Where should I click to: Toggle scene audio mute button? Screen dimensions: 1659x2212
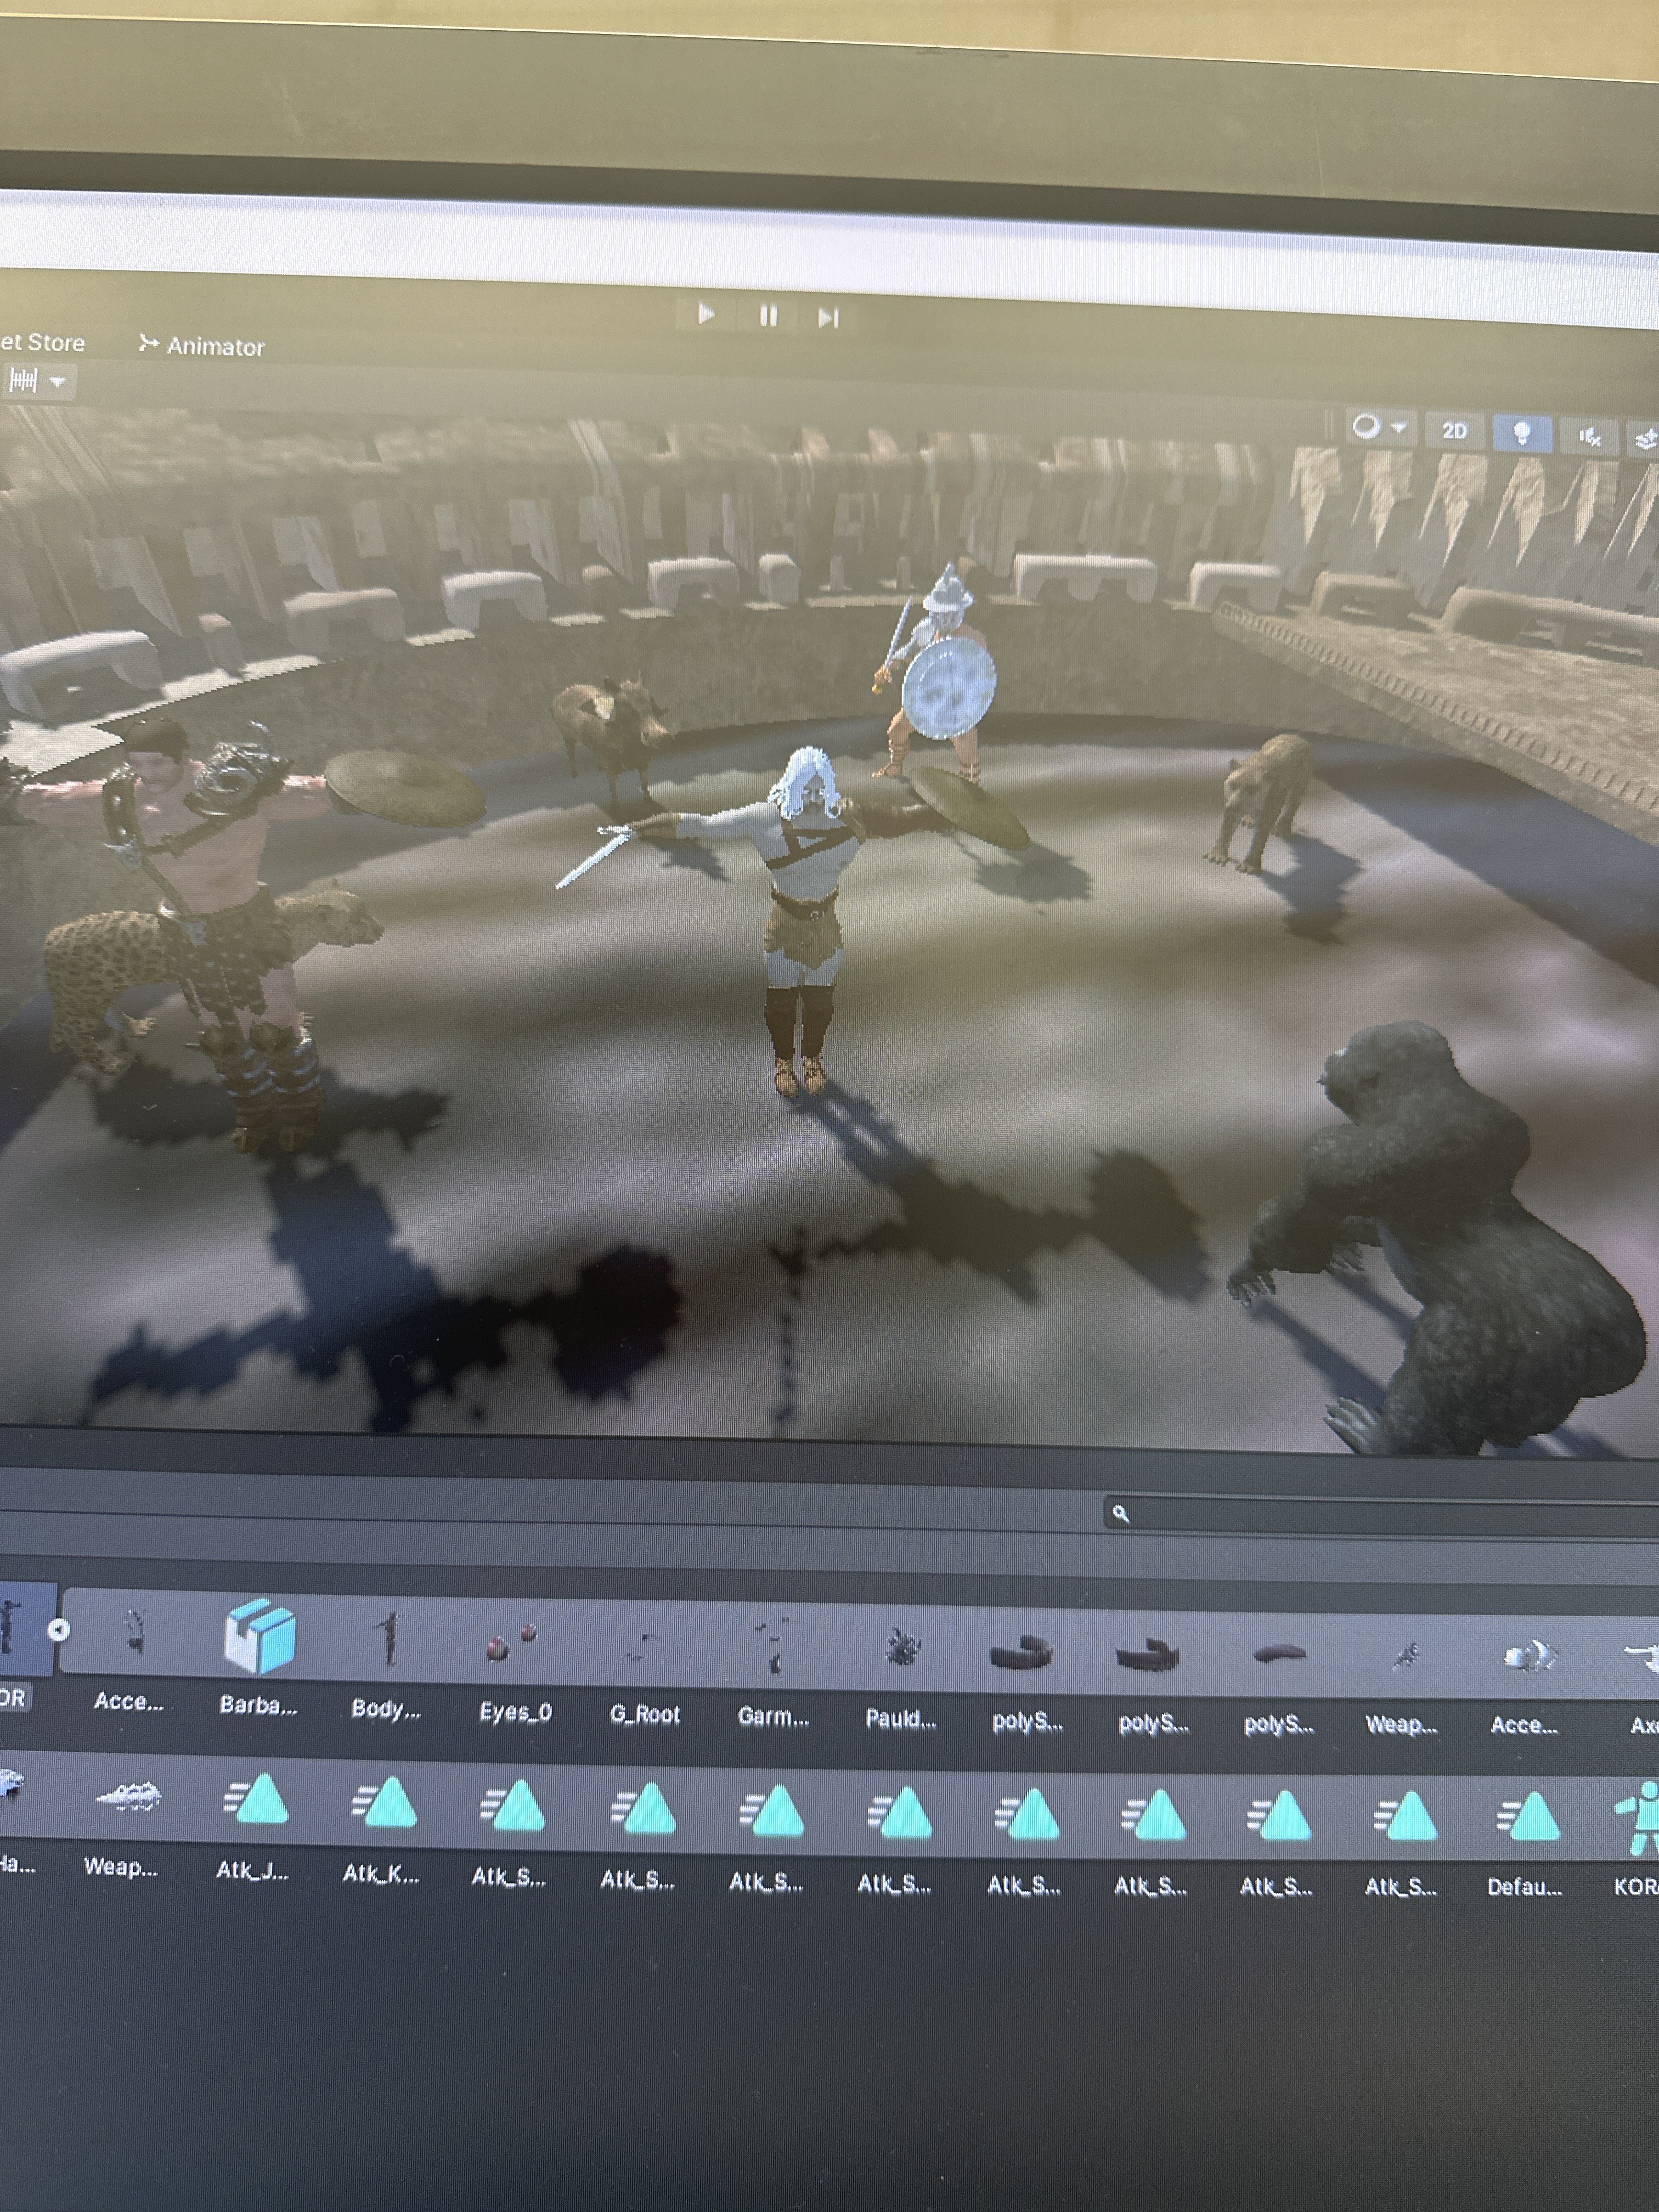[1589, 436]
